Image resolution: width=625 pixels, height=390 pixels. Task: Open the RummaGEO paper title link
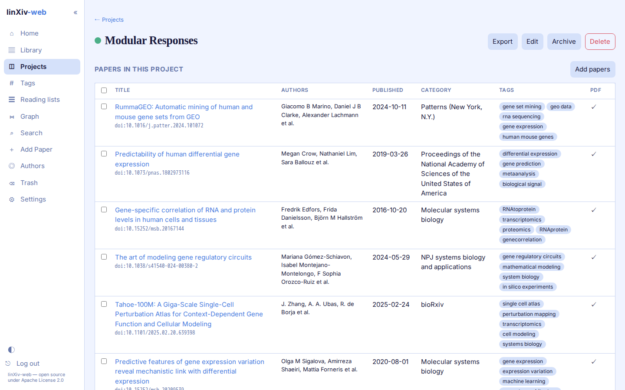coord(184,112)
